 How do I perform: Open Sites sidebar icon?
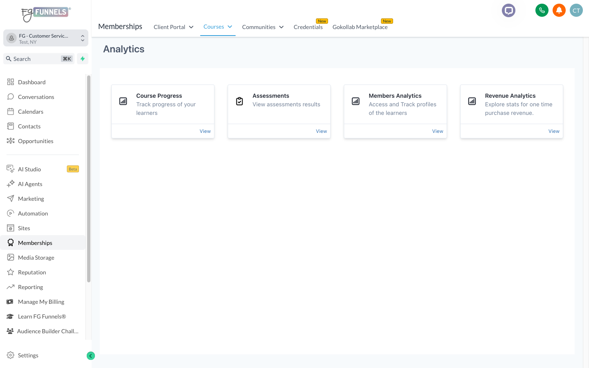[11, 228]
